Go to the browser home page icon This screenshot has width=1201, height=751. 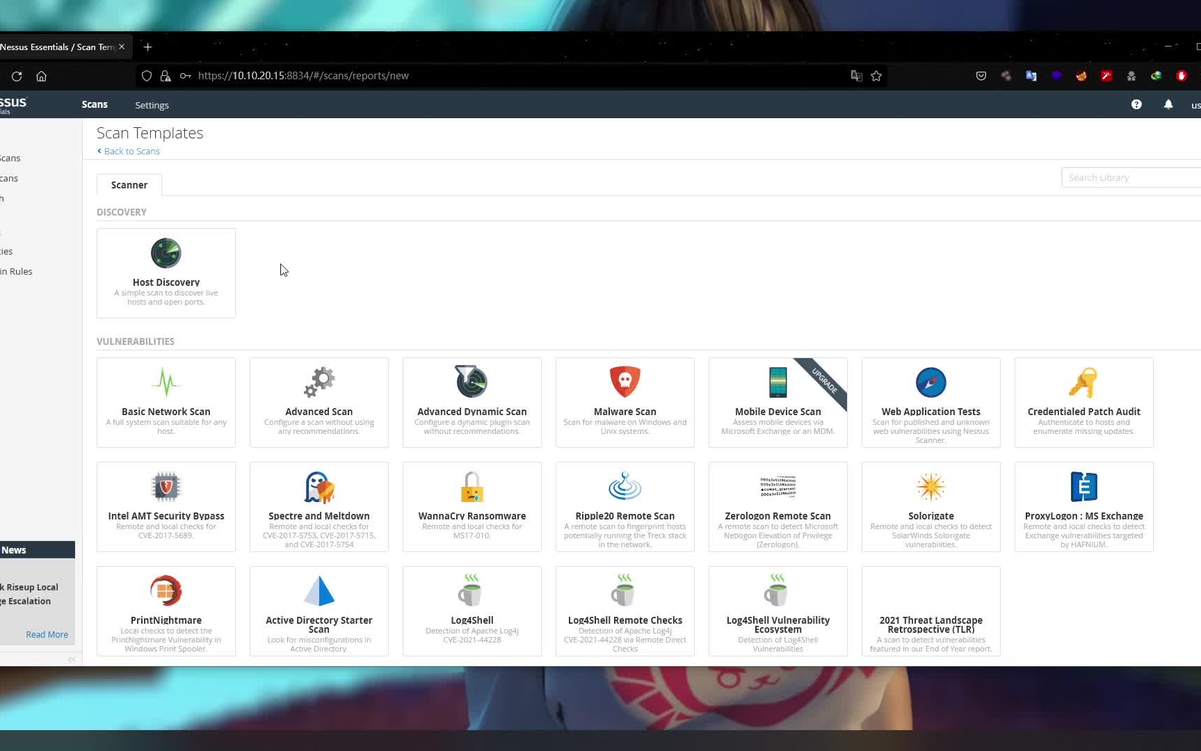42,76
